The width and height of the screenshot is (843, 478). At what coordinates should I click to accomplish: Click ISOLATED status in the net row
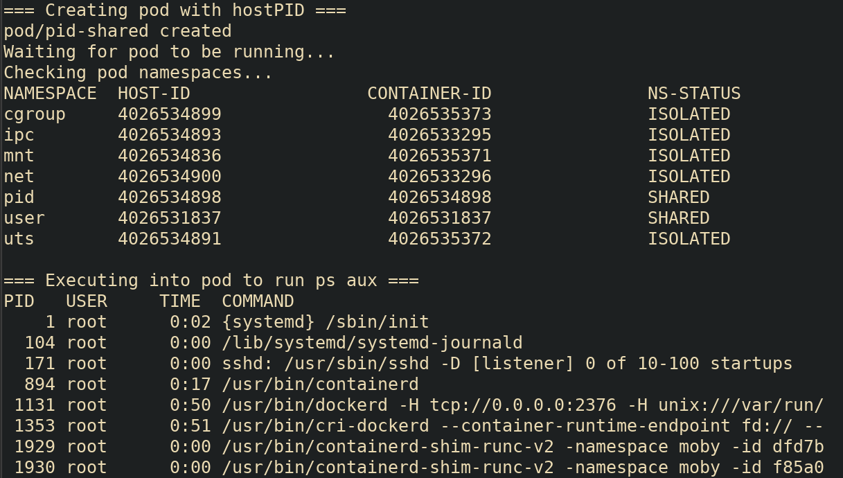pyautogui.click(x=689, y=177)
